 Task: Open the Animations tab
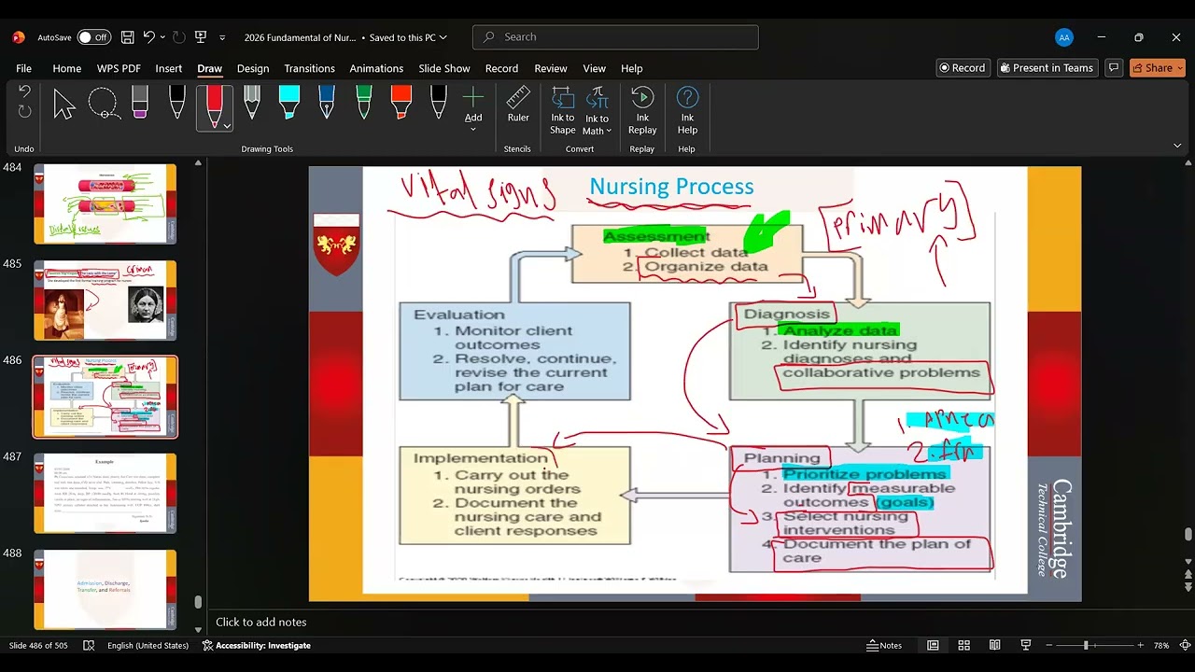pos(376,68)
